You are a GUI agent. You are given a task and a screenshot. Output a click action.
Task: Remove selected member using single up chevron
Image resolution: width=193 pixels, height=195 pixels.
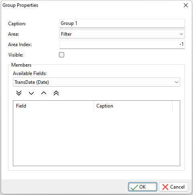click(x=44, y=93)
